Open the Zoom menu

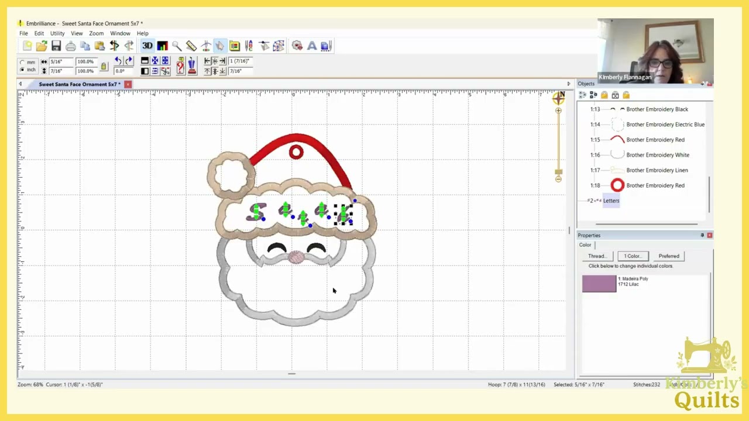pos(96,33)
